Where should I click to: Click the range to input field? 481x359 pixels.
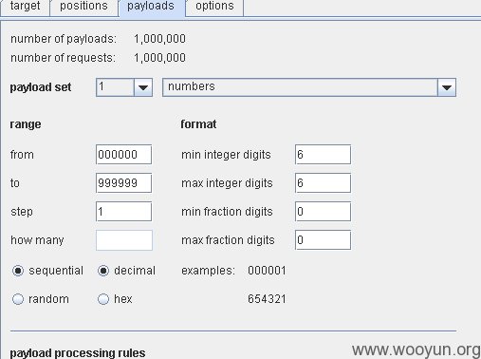point(124,183)
